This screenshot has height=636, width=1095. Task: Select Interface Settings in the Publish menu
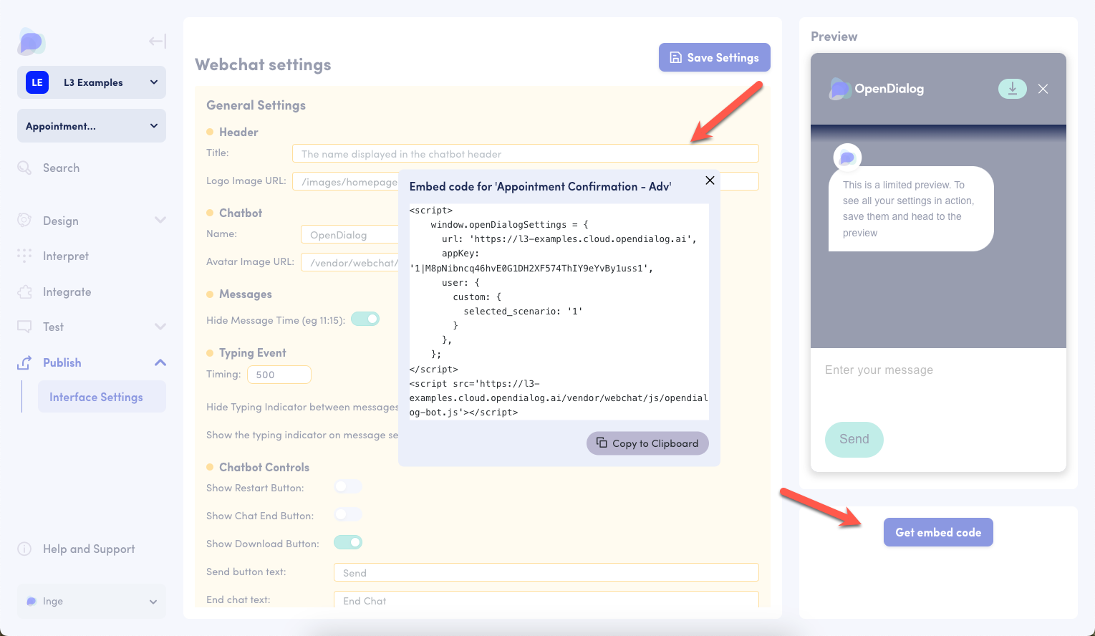(x=96, y=397)
